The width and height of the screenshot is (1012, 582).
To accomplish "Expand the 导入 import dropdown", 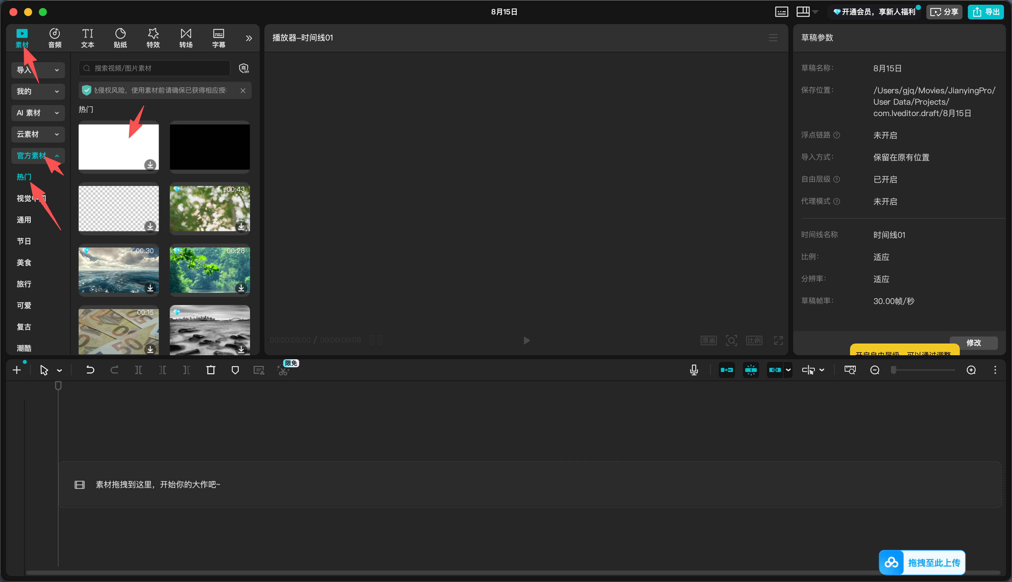I will tap(38, 70).
